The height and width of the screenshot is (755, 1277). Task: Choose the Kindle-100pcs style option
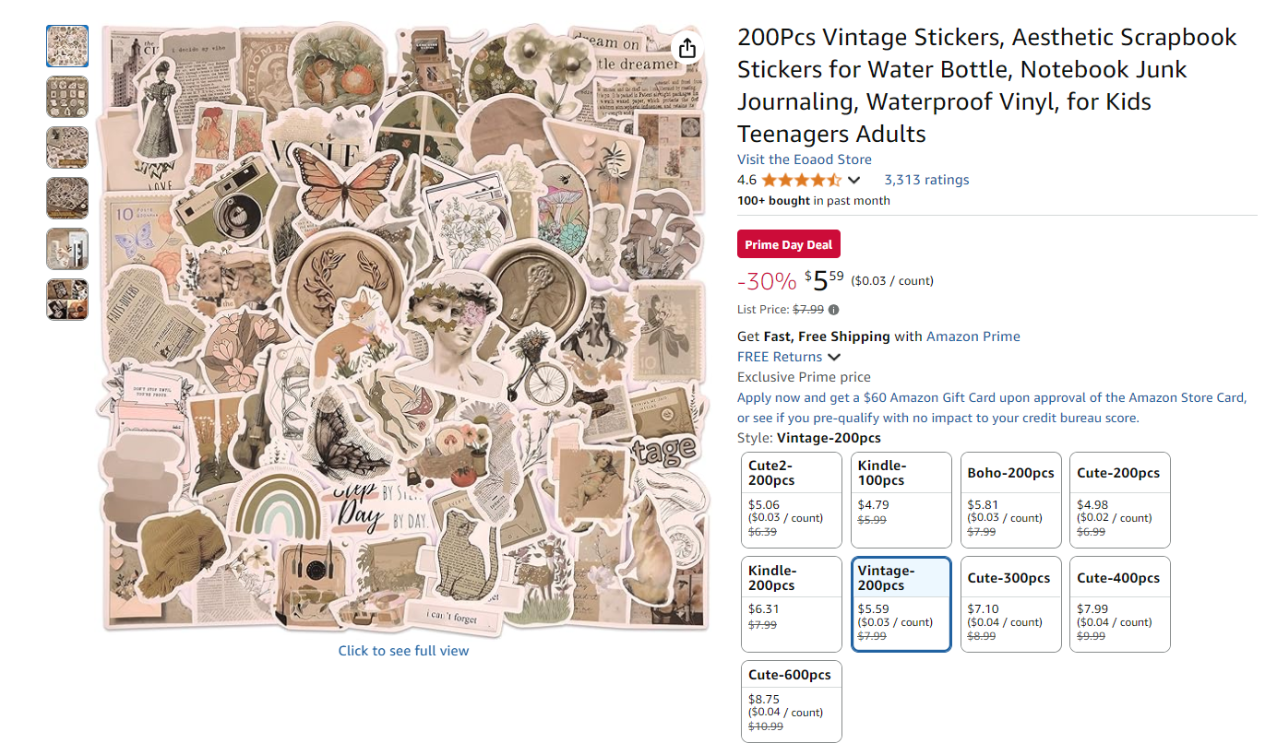click(901, 500)
